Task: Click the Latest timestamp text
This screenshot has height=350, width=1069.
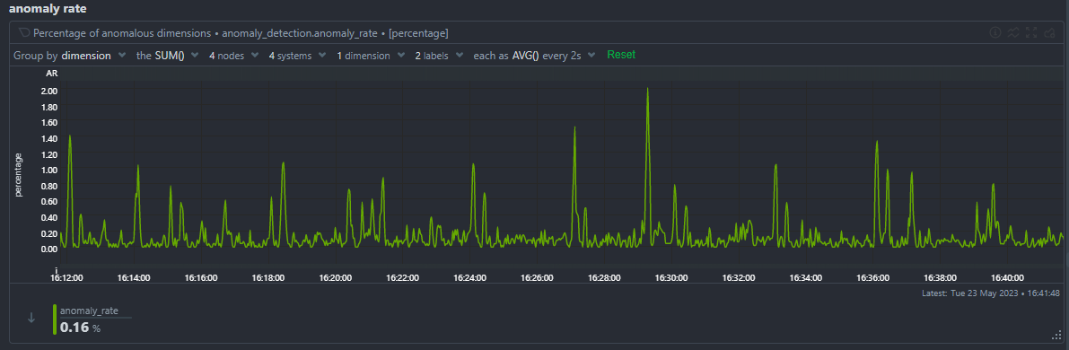Action: (x=991, y=293)
